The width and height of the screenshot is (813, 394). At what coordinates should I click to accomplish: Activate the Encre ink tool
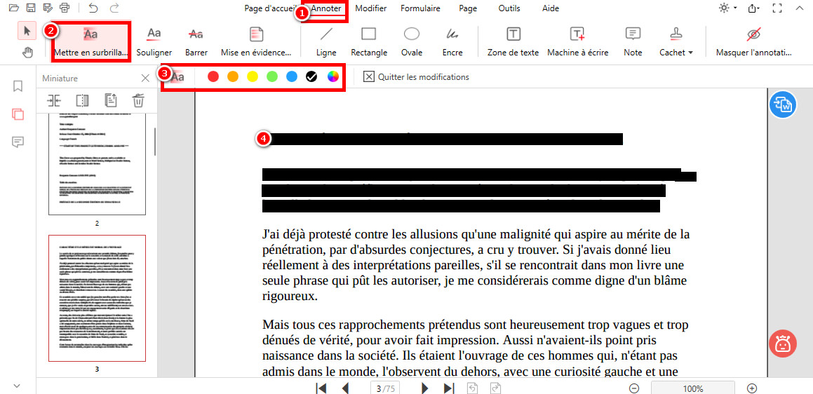tap(452, 43)
